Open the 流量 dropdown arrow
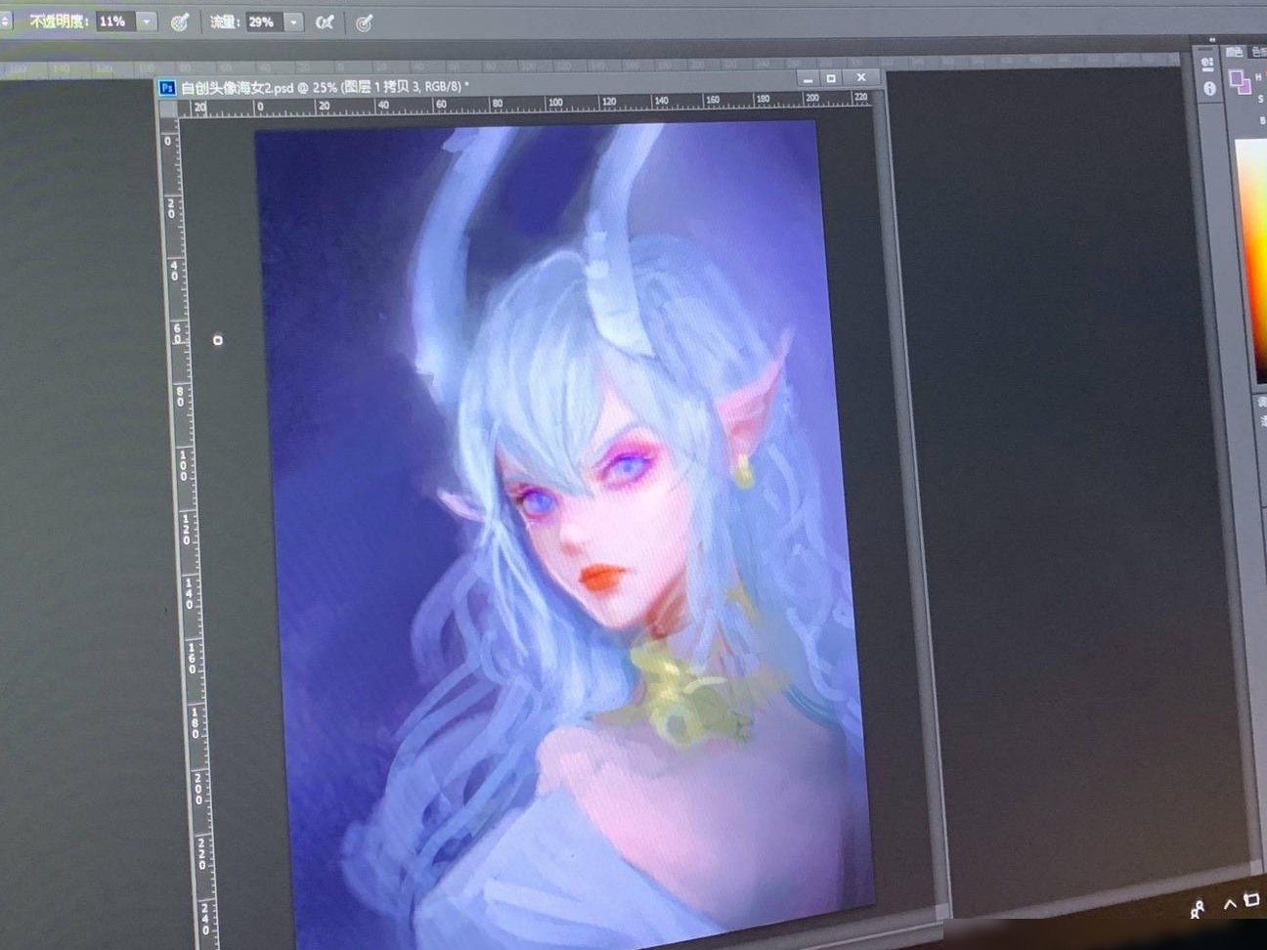1267x950 pixels. pos(293,22)
